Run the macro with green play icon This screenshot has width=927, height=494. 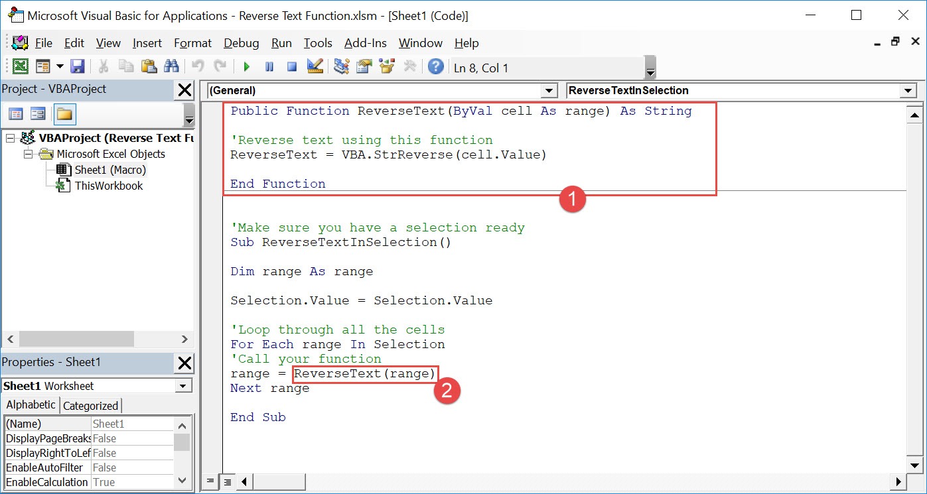tap(247, 66)
